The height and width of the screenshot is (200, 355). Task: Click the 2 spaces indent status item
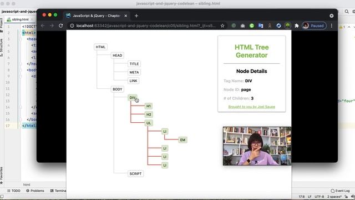click(x=334, y=197)
